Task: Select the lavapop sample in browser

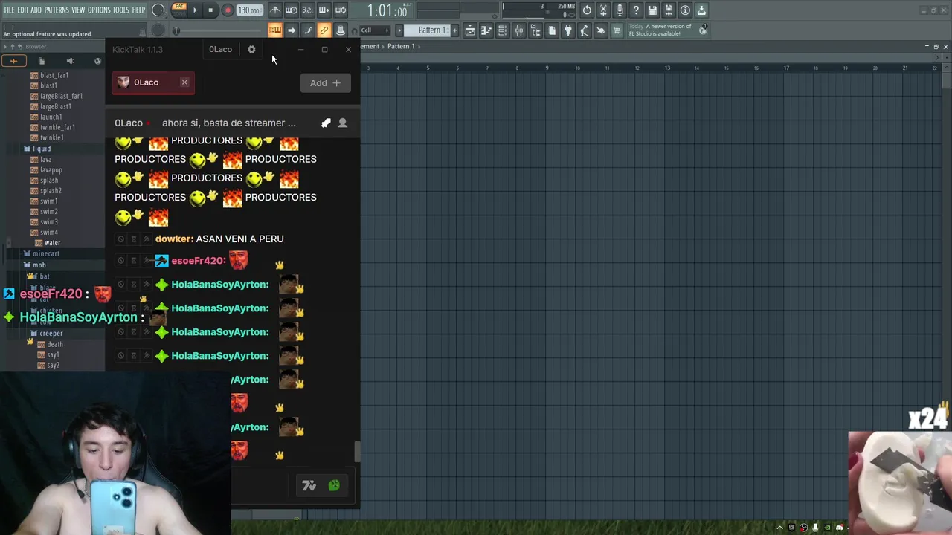Action: (x=51, y=170)
